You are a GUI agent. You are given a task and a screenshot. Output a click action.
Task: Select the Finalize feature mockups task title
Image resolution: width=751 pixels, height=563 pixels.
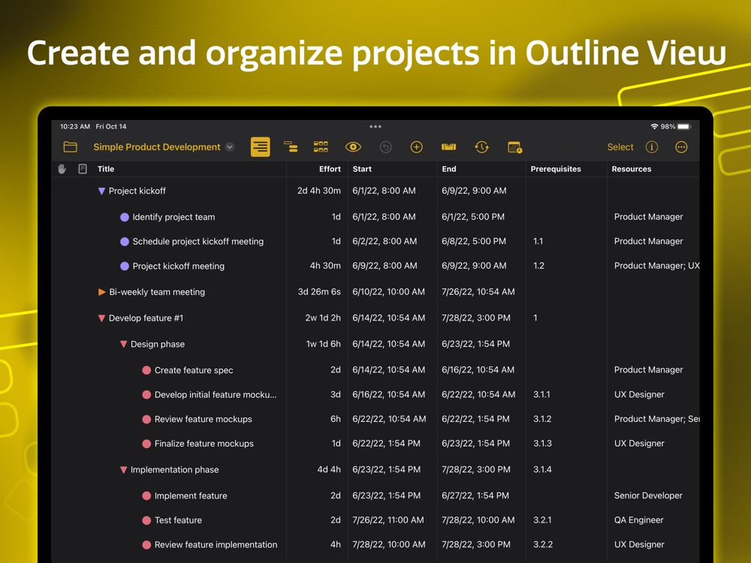(204, 444)
